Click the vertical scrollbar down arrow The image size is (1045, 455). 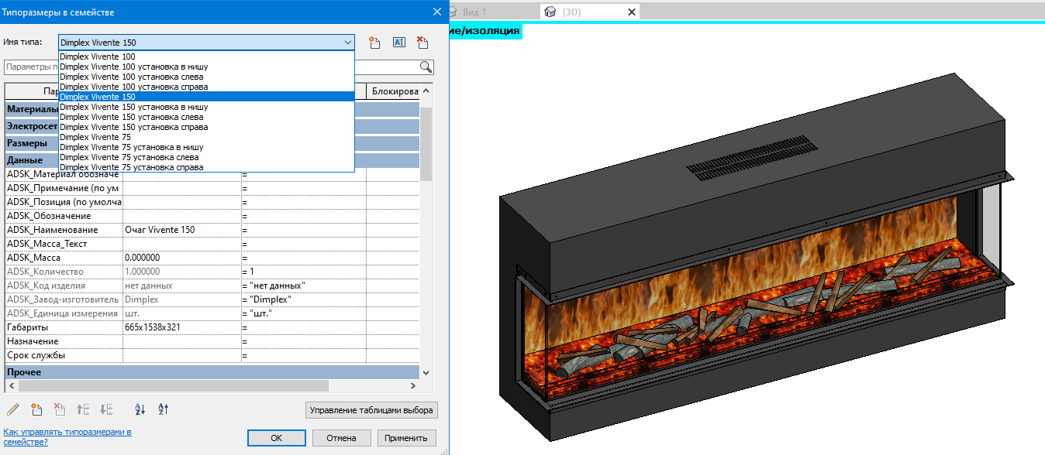426,372
